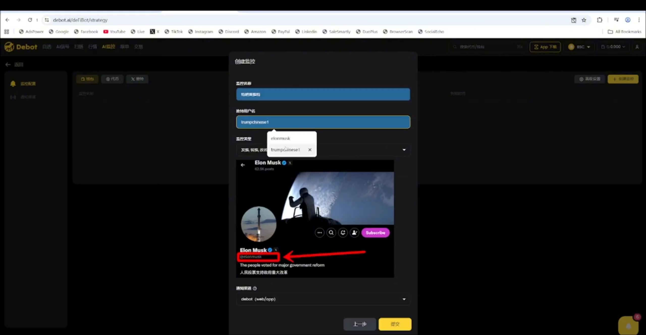Switch to the X 推特 tab
The image size is (646, 335).
(137, 79)
